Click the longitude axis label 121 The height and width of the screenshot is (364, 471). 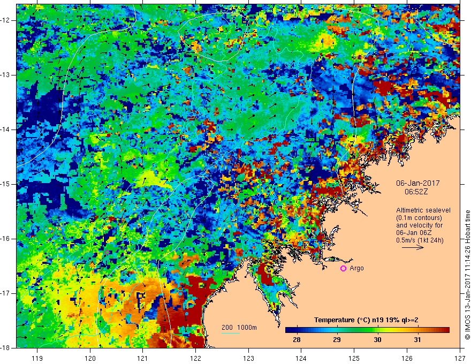point(142,358)
